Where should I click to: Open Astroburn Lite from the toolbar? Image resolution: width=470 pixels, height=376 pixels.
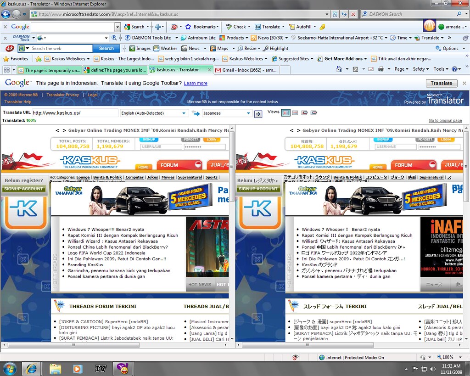click(198, 38)
